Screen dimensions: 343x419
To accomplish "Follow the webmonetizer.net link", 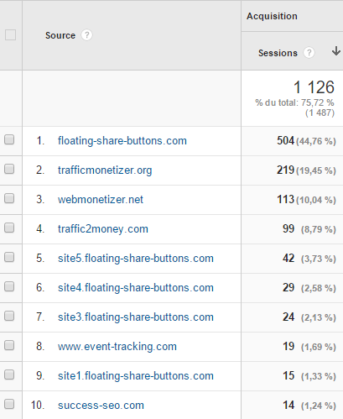I will [x=101, y=200].
